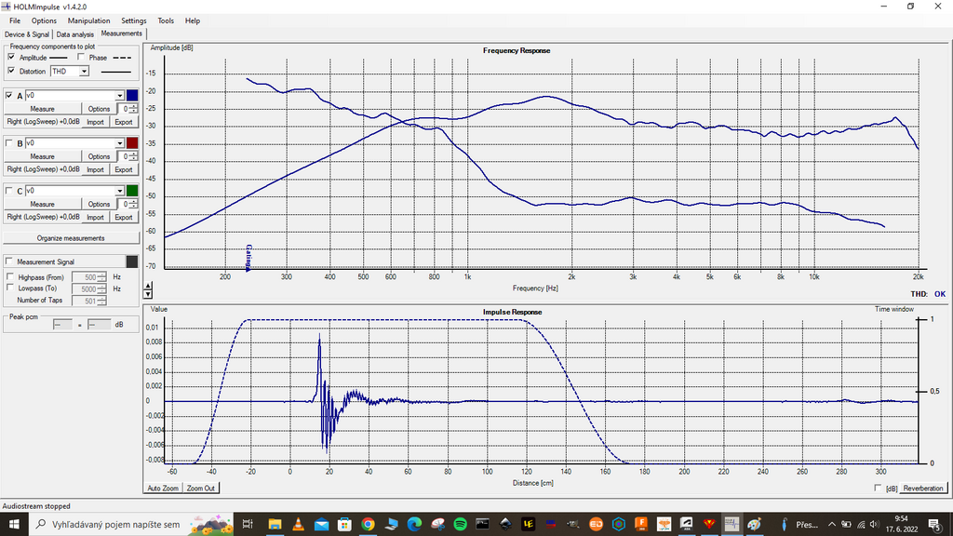Toggle the Distortion checkbox
The width and height of the screenshot is (953, 536).
click(x=11, y=71)
